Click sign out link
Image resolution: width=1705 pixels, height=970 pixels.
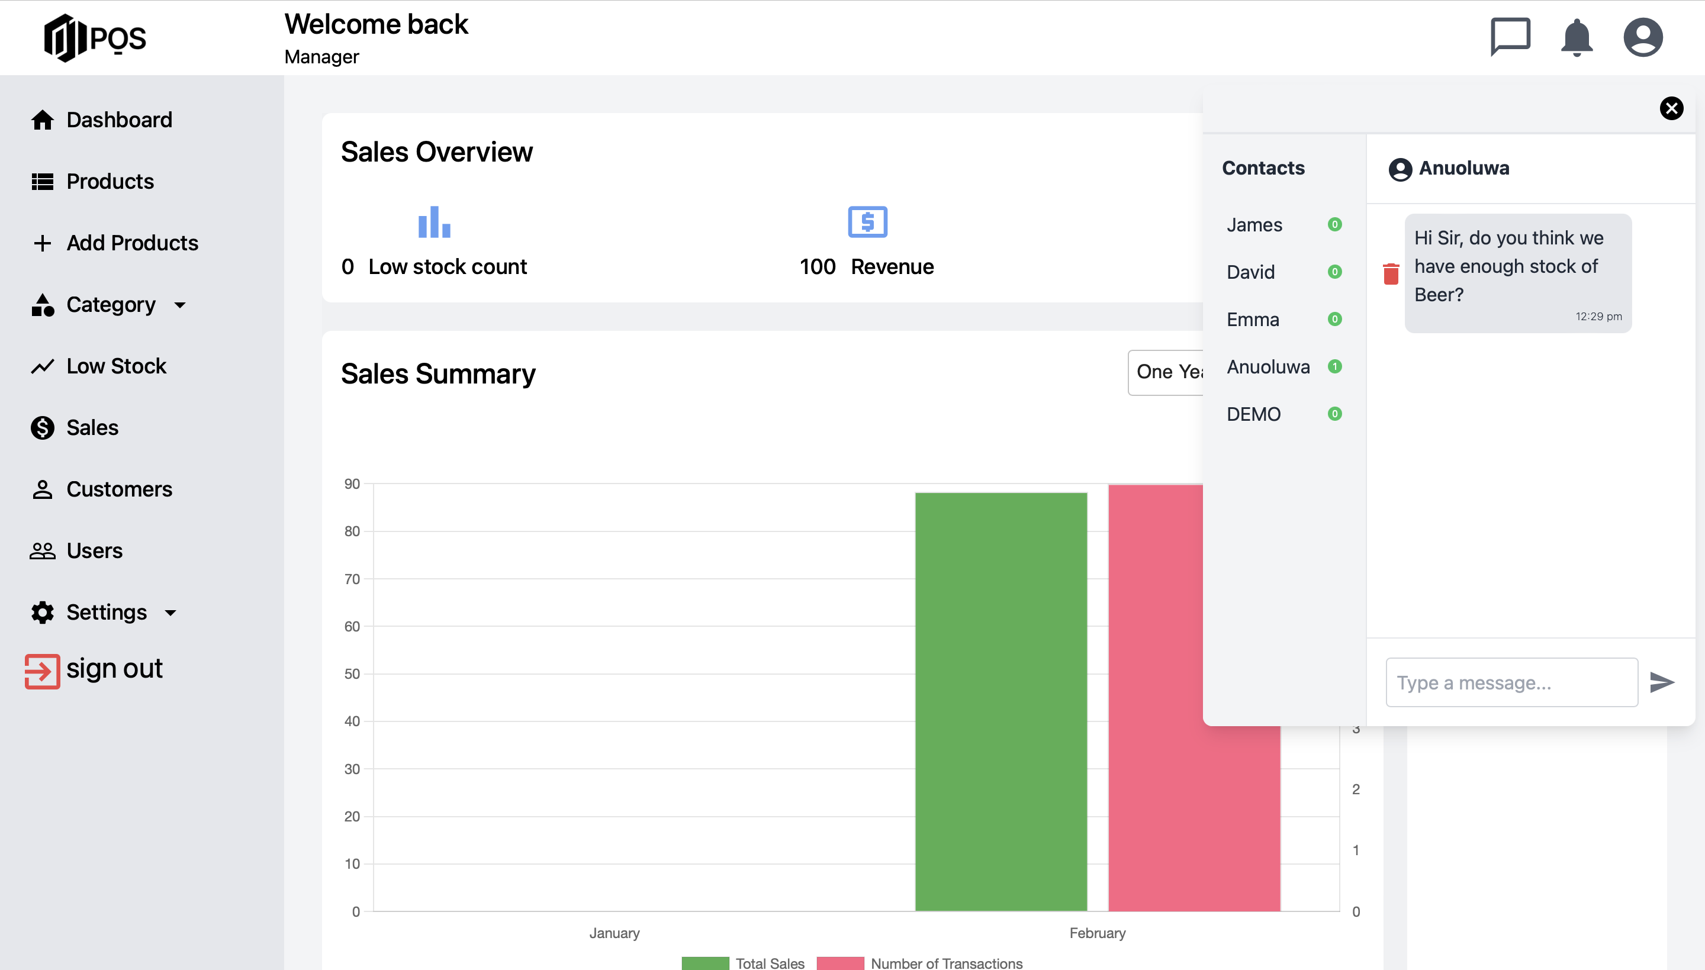(115, 668)
